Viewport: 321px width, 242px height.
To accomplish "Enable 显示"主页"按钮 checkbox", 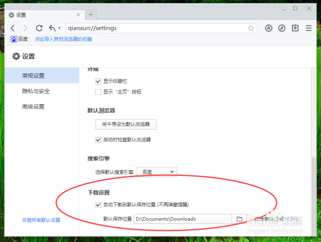I will (x=98, y=92).
